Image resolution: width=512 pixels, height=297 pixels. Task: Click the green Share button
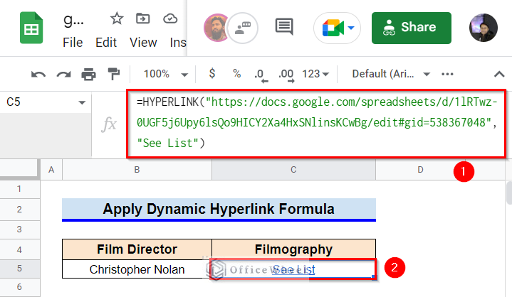(x=412, y=28)
